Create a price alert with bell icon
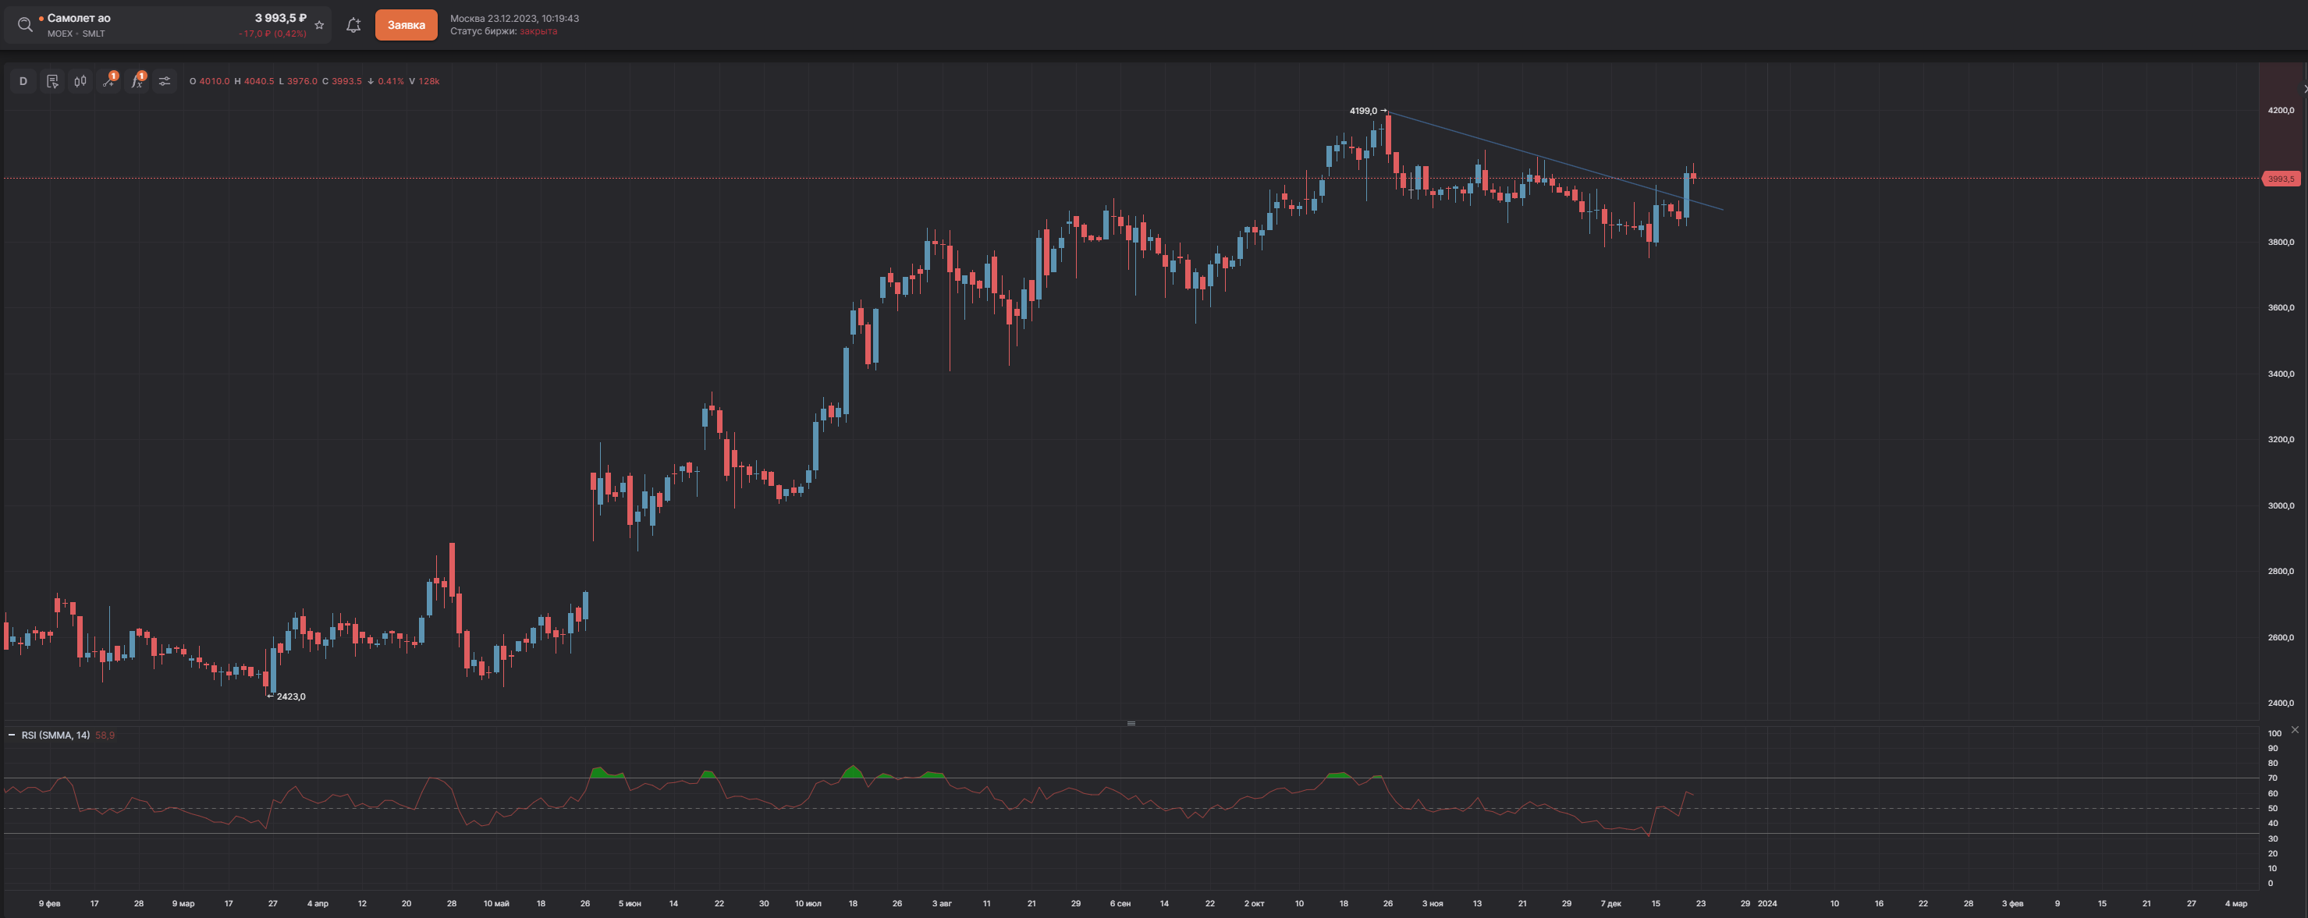 click(353, 25)
